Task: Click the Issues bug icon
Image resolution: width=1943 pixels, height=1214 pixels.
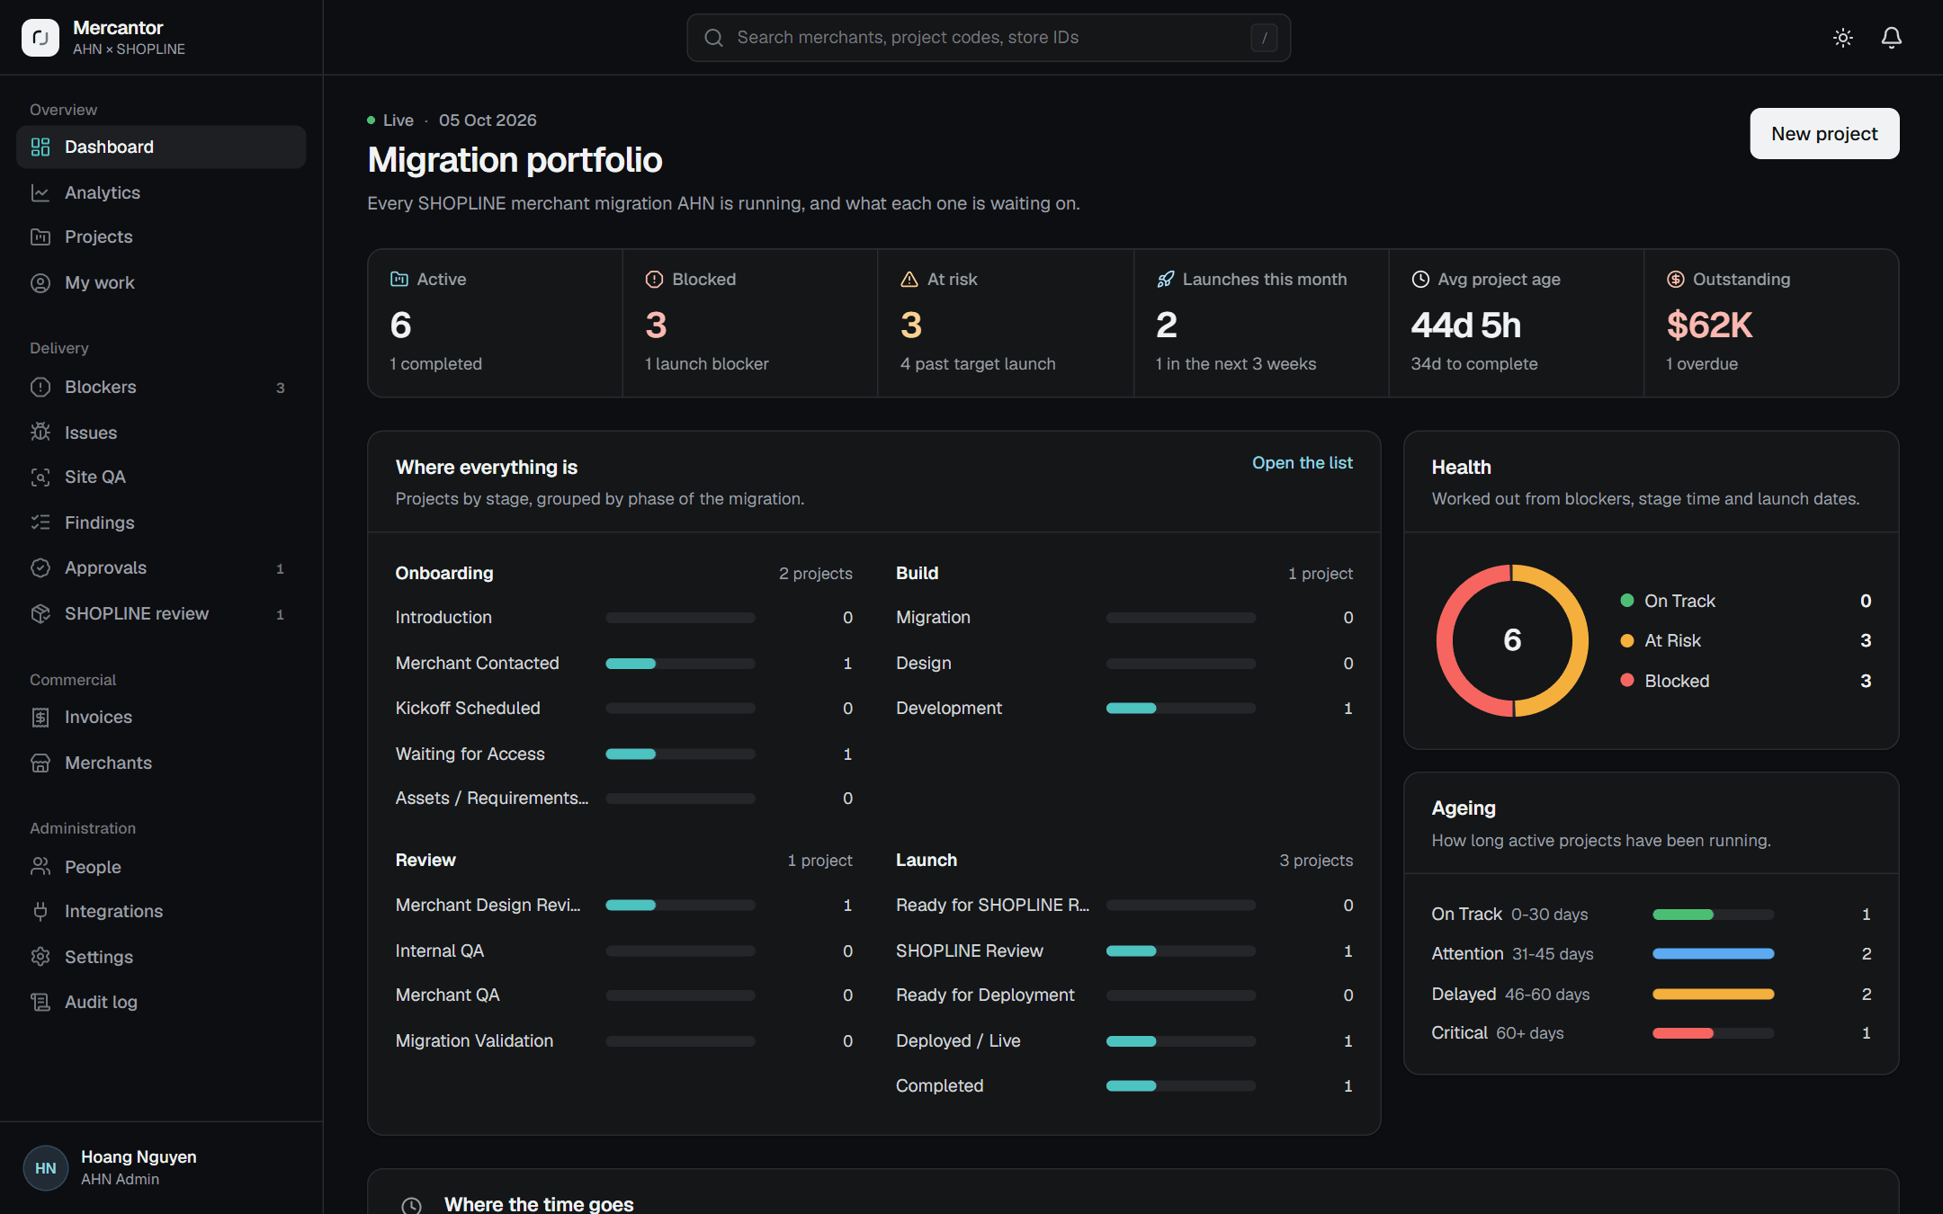Action: tap(40, 433)
